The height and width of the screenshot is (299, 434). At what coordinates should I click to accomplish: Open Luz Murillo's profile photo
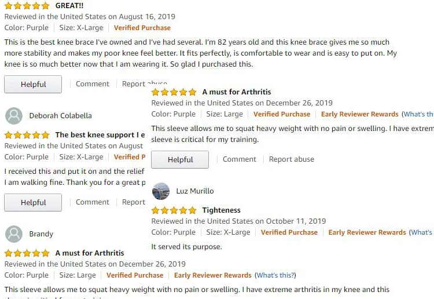[x=161, y=191]
